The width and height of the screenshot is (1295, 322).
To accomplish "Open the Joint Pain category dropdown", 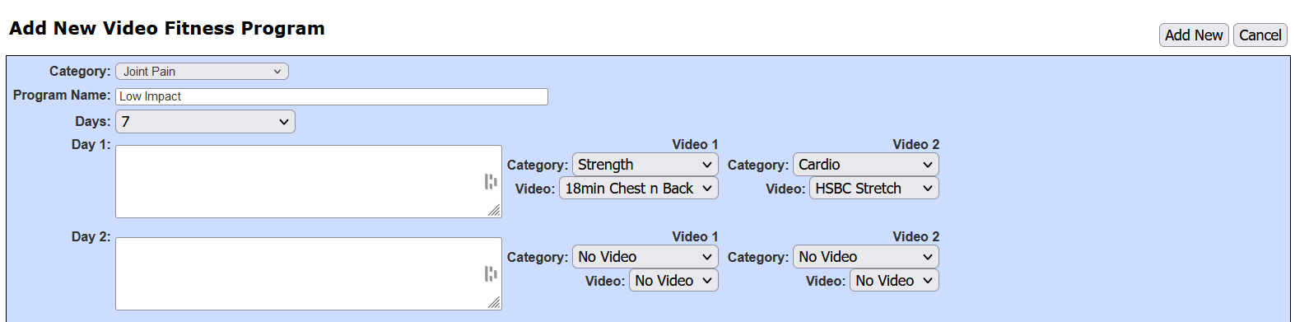I will click(202, 72).
